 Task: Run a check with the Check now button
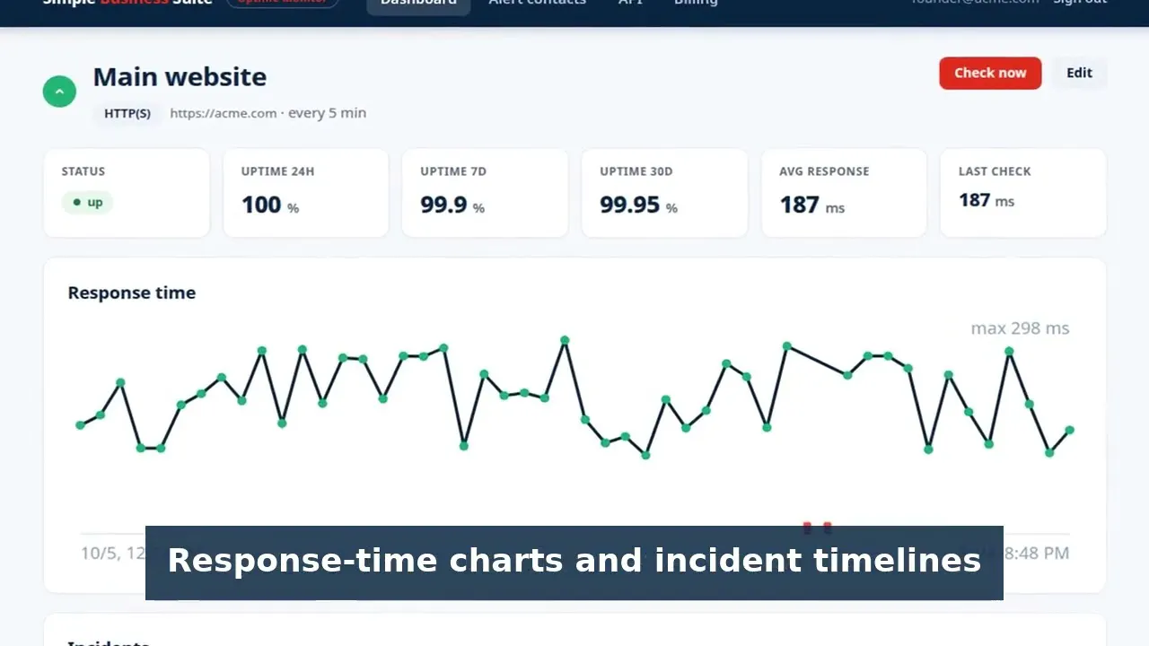pos(990,74)
